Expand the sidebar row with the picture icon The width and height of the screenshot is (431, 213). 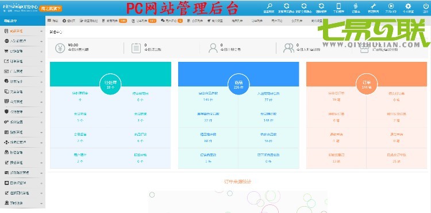(x=22, y=72)
